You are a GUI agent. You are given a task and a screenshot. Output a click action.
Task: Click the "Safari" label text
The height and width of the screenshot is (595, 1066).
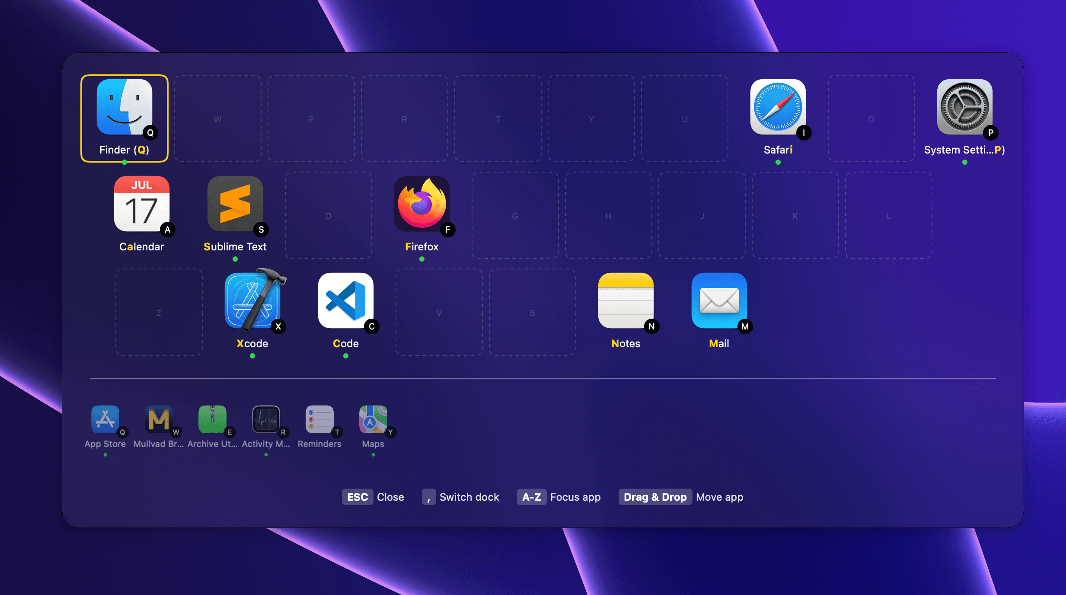(x=778, y=150)
